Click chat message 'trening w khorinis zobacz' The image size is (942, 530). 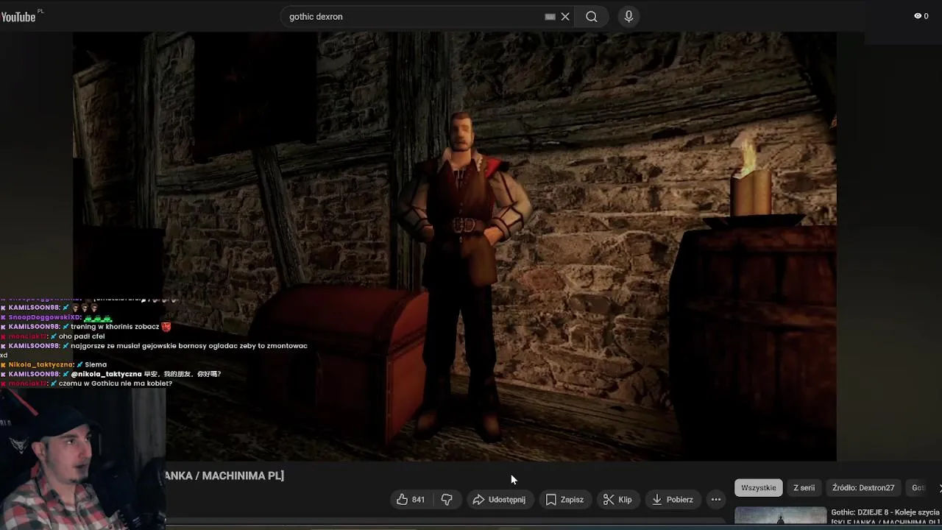click(x=115, y=326)
